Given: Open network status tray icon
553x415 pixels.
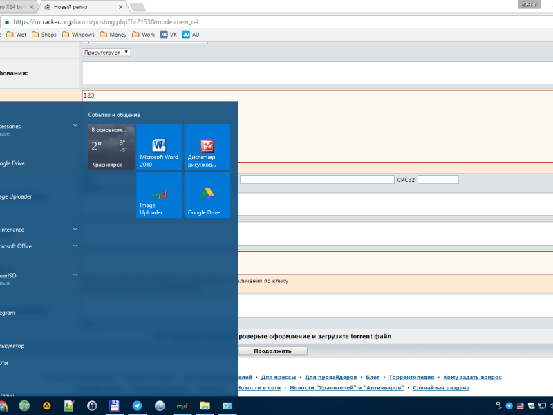Looking at the screenshot, I should click(x=542, y=406).
